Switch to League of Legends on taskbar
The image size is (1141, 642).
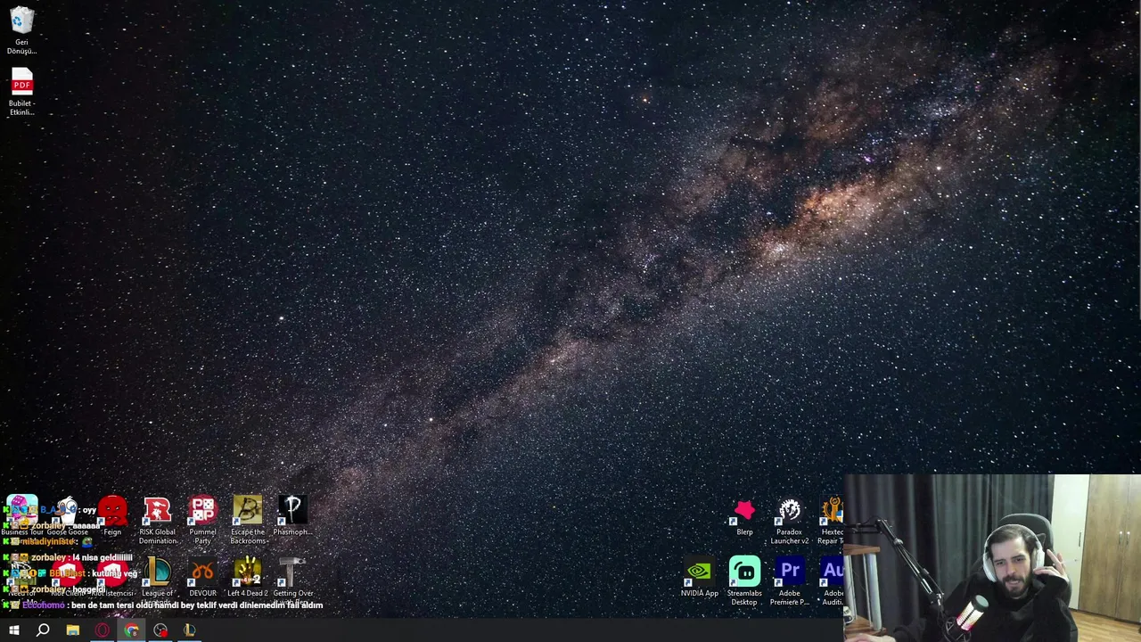pos(189,630)
